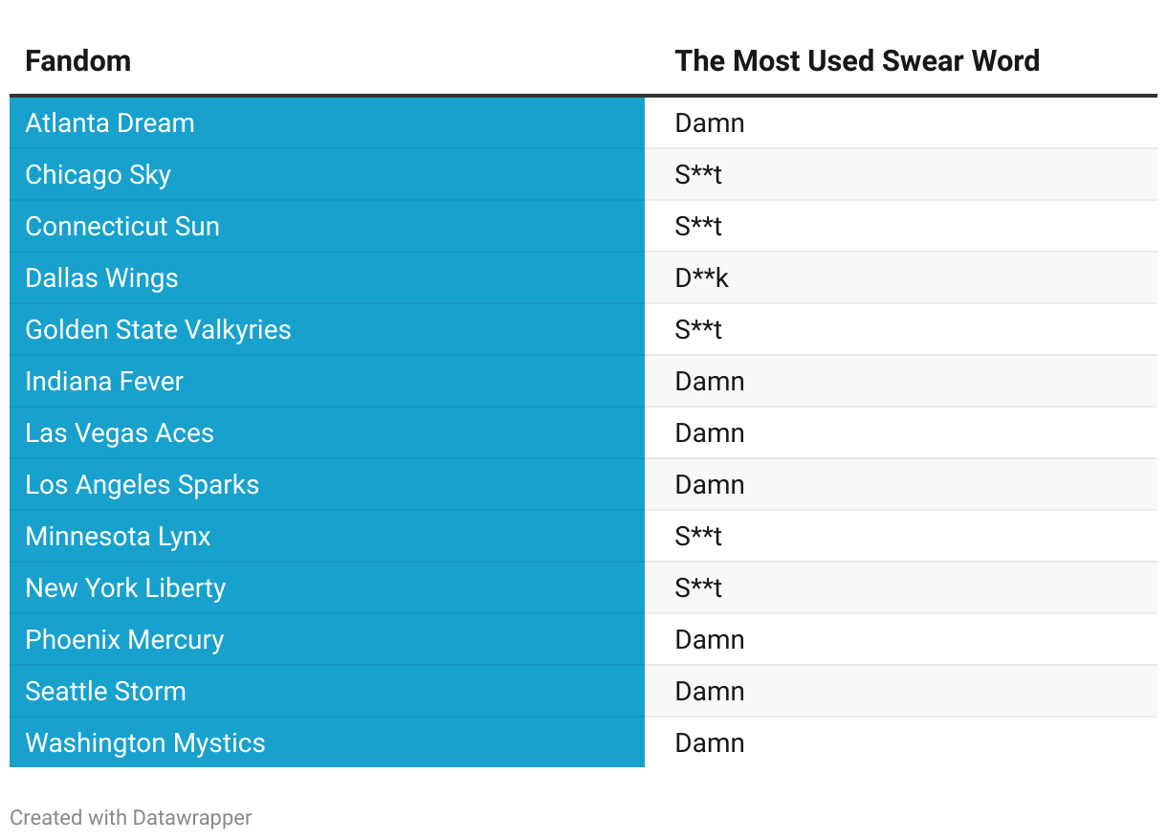Click the Fandom column header
This screenshot has width=1167, height=840.
tap(77, 61)
